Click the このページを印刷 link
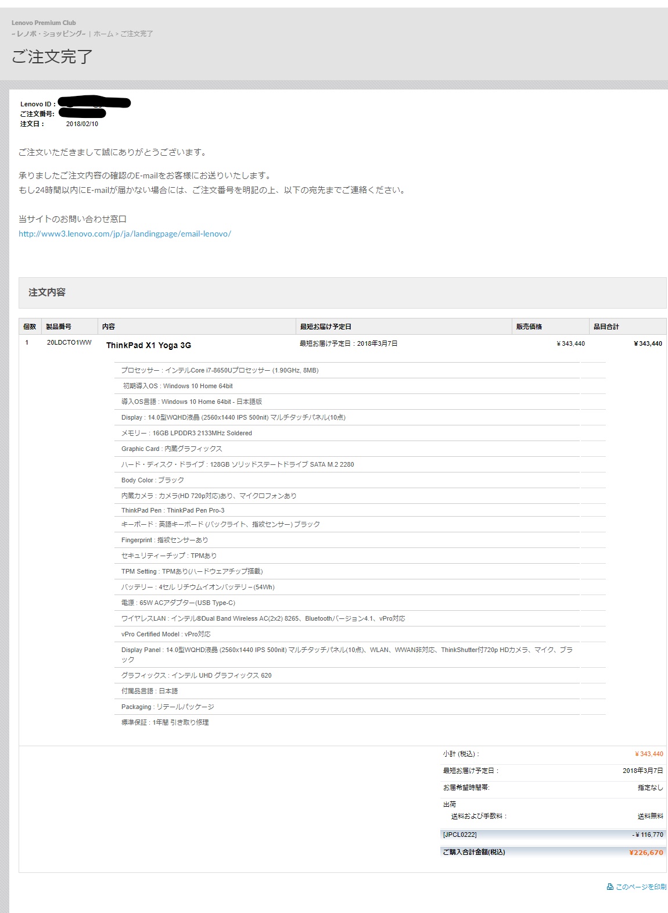Image resolution: width=668 pixels, height=913 pixels. pyautogui.click(x=641, y=887)
